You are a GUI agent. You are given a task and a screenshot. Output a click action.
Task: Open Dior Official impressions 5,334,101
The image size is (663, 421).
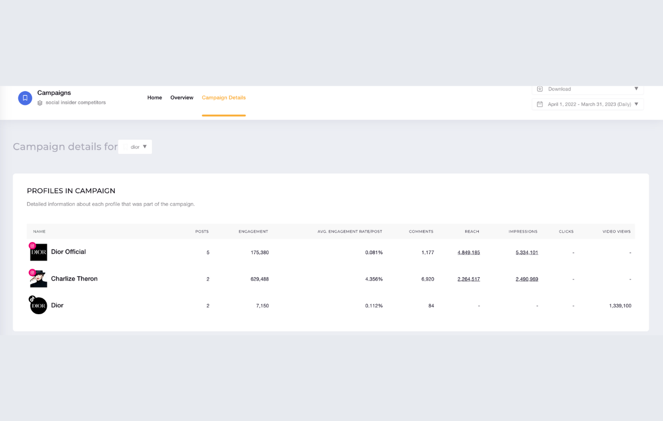coord(527,253)
